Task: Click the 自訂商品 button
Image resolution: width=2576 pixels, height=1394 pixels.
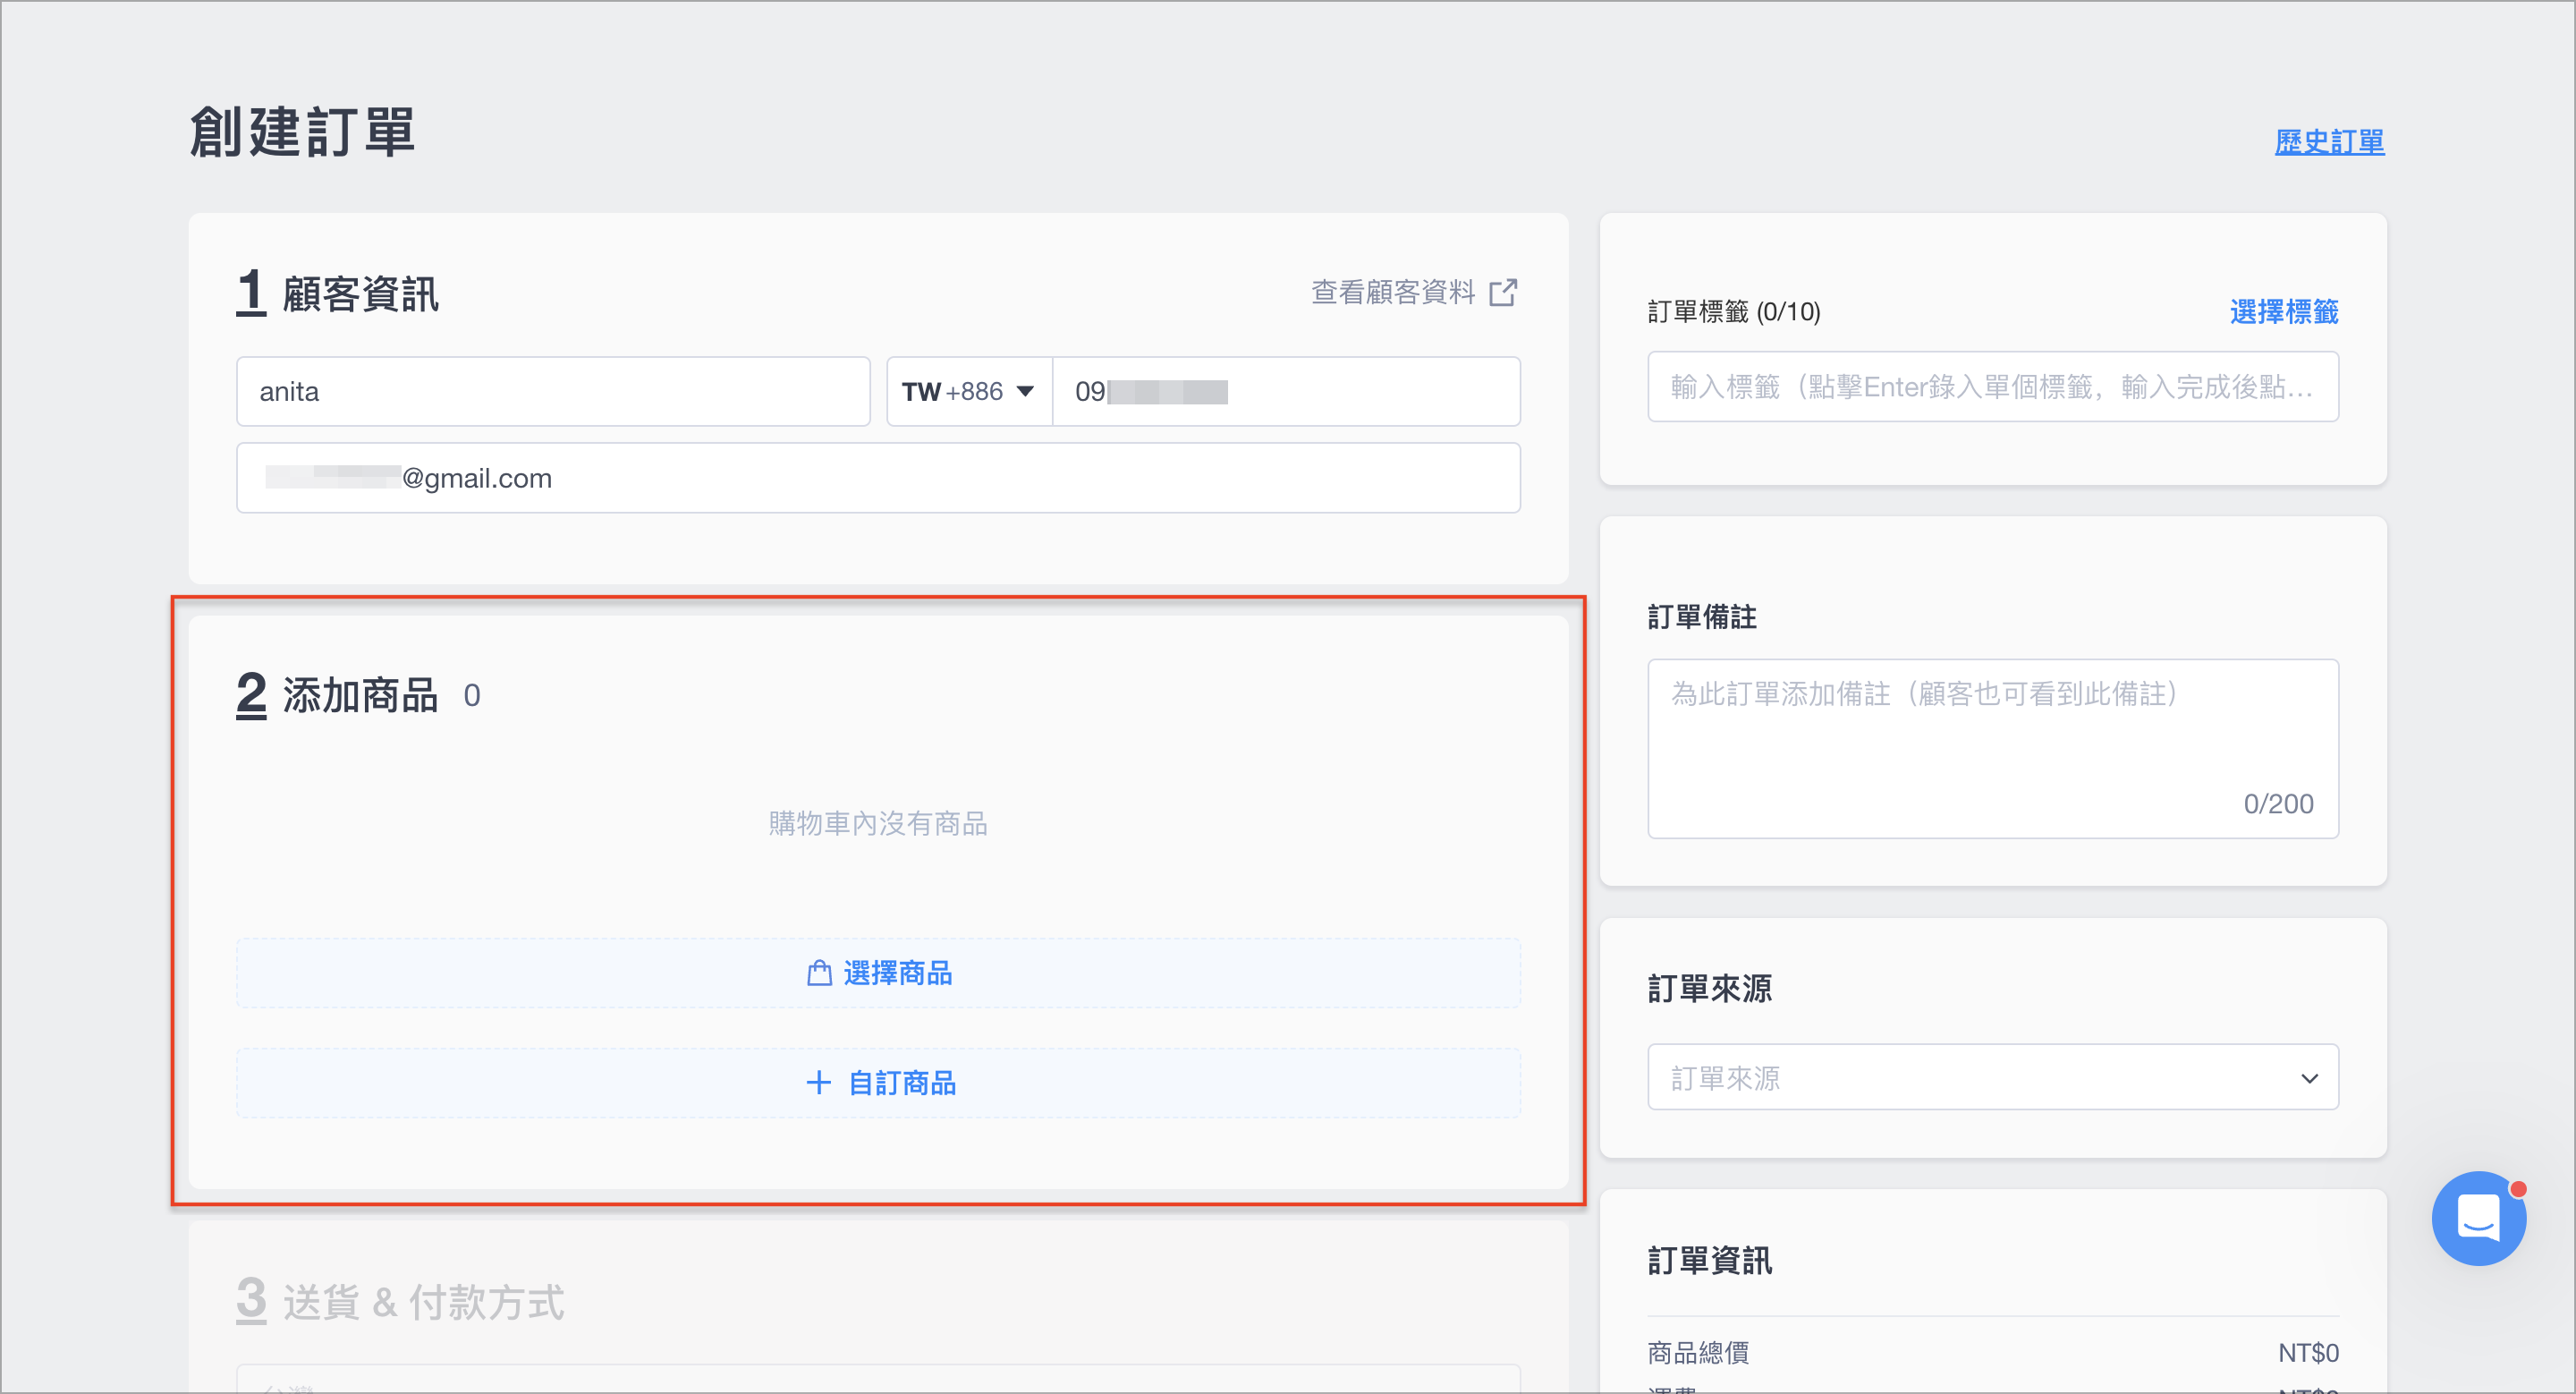Action: point(878,1083)
